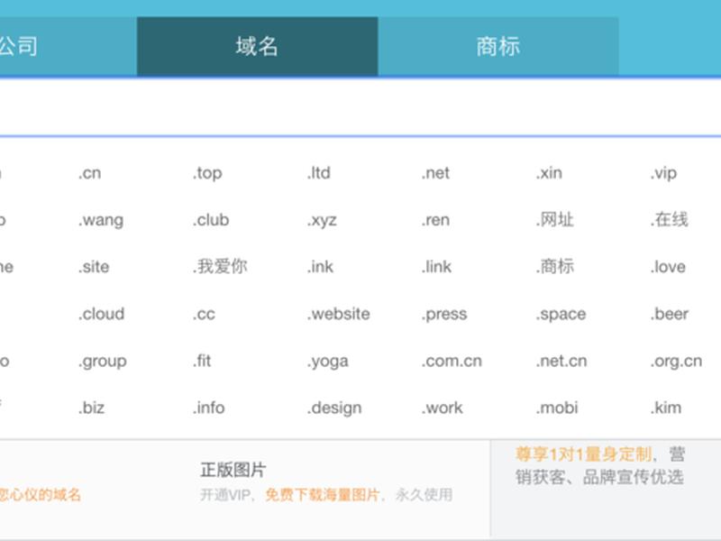The height and width of the screenshot is (541, 721).
Task: Pick the .site suffix
Action: (94, 267)
